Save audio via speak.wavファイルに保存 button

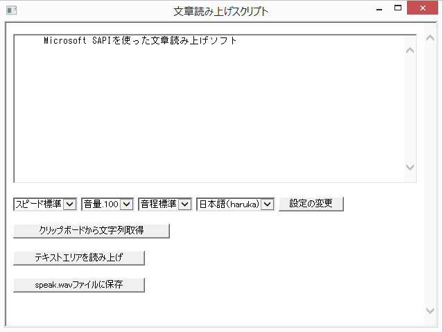[x=79, y=285]
